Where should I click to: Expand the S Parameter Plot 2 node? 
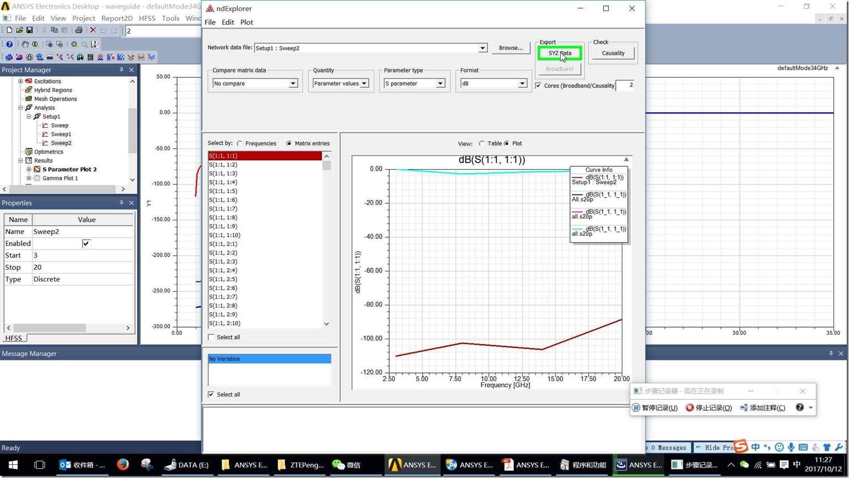[x=29, y=169]
